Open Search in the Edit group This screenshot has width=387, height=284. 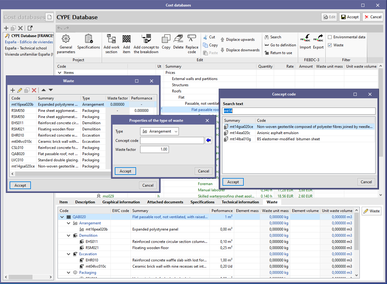[273, 37]
